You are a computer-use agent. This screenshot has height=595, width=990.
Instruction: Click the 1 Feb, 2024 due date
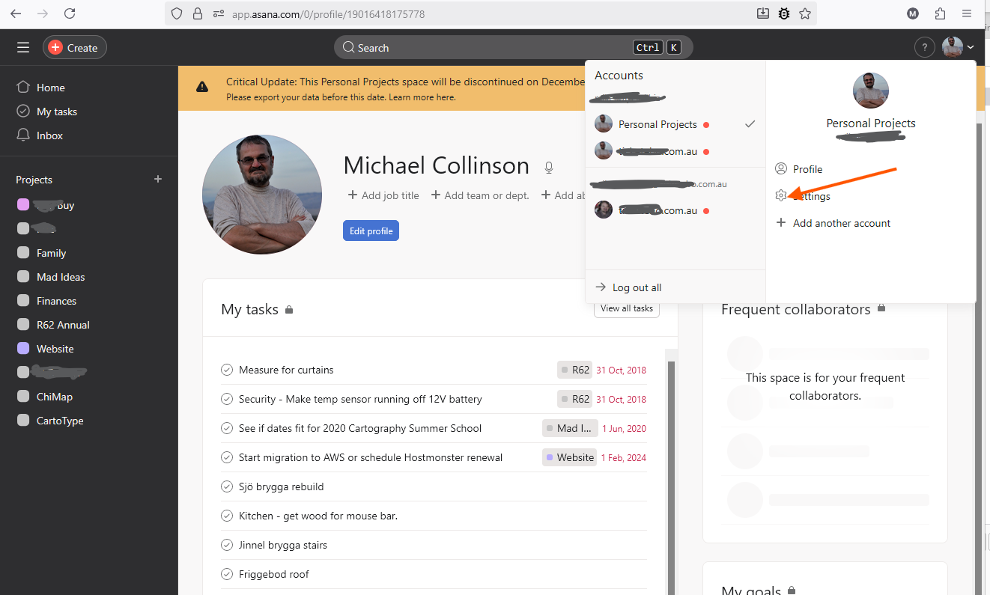624,457
